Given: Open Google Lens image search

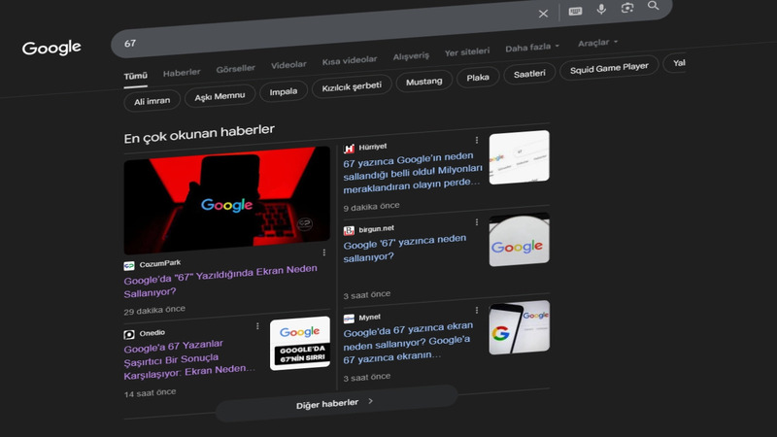Looking at the screenshot, I should (x=627, y=8).
